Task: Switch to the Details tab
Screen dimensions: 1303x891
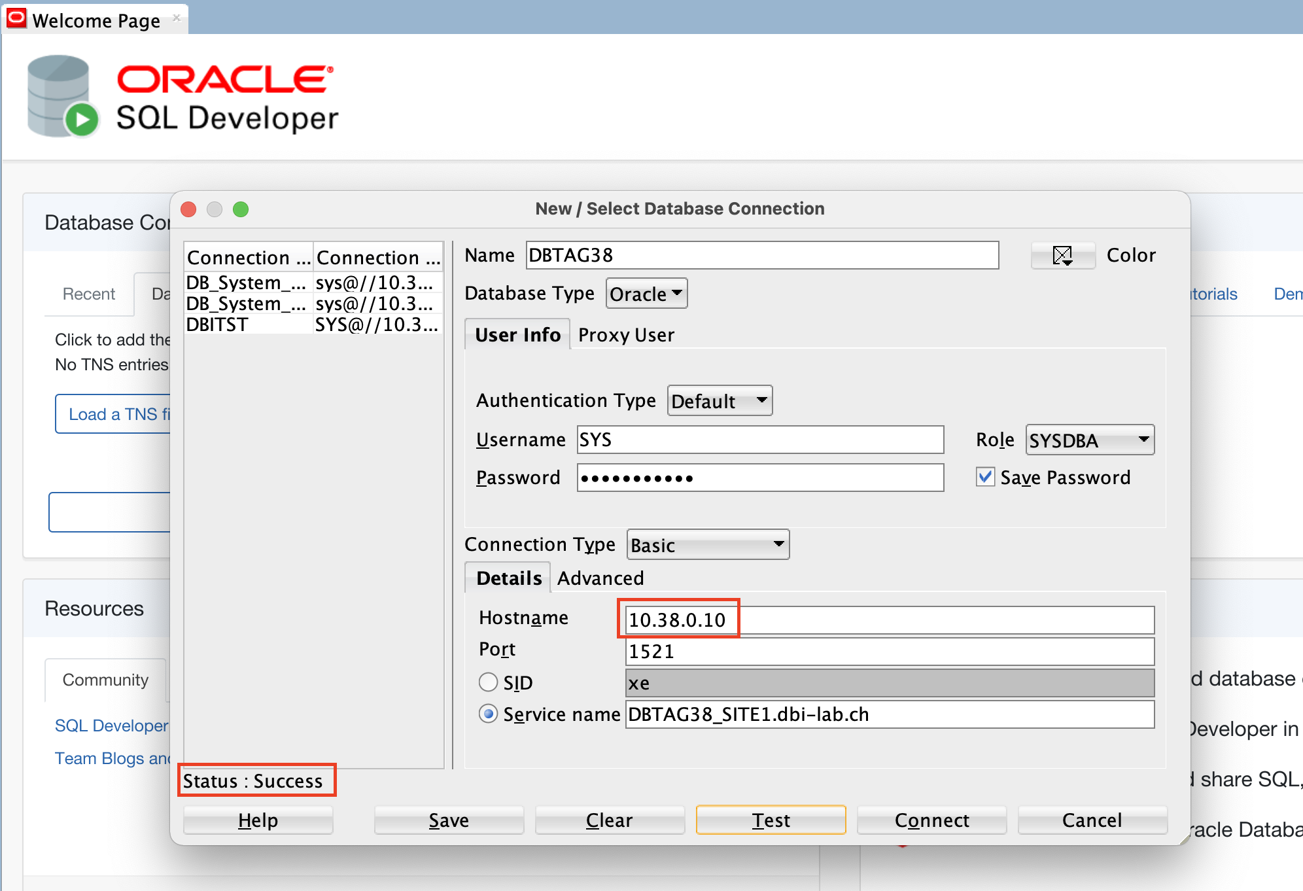Action: (x=508, y=578)
